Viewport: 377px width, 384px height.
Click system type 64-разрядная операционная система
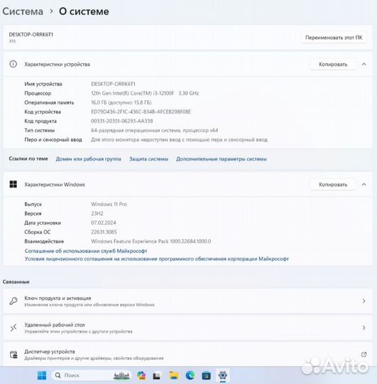154,130
